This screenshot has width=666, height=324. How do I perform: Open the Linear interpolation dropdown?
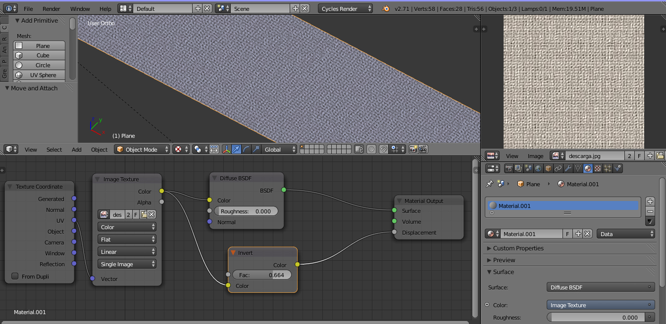[127, 252]
